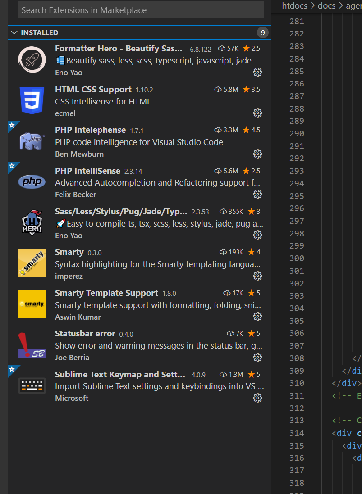The width and height of the screenshot is (362, 494).
Task: Click the installed extensions count badge
Action: coord(262,33)
